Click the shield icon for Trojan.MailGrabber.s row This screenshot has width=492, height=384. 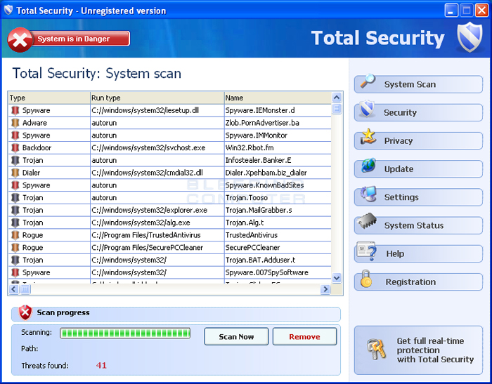pyautogui.click(x=15, y=210)
